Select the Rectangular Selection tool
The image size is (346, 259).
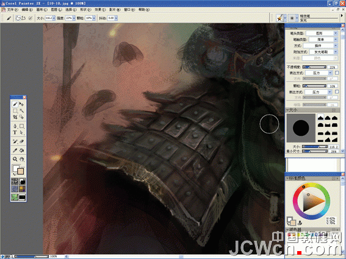point(15,110)
